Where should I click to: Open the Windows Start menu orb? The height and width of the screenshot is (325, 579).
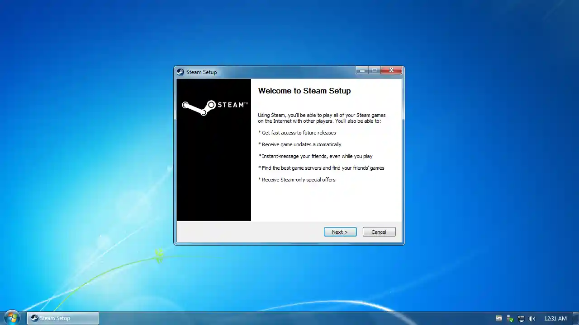(x=12, y=318)
